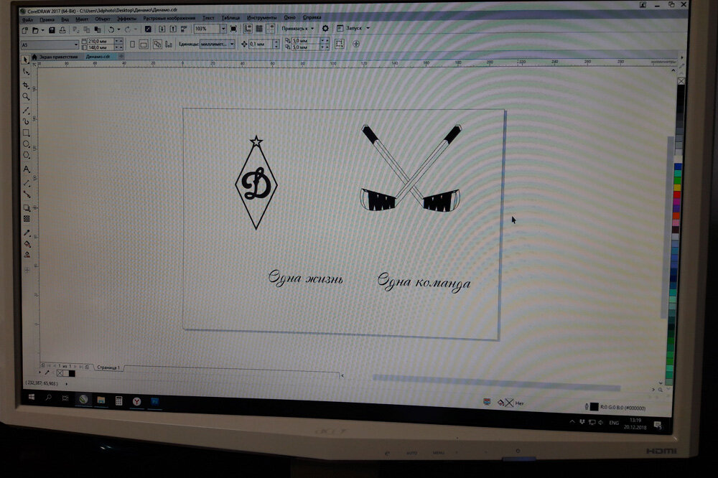Select the Zoom magnifier tool

(x=26, y=97)
